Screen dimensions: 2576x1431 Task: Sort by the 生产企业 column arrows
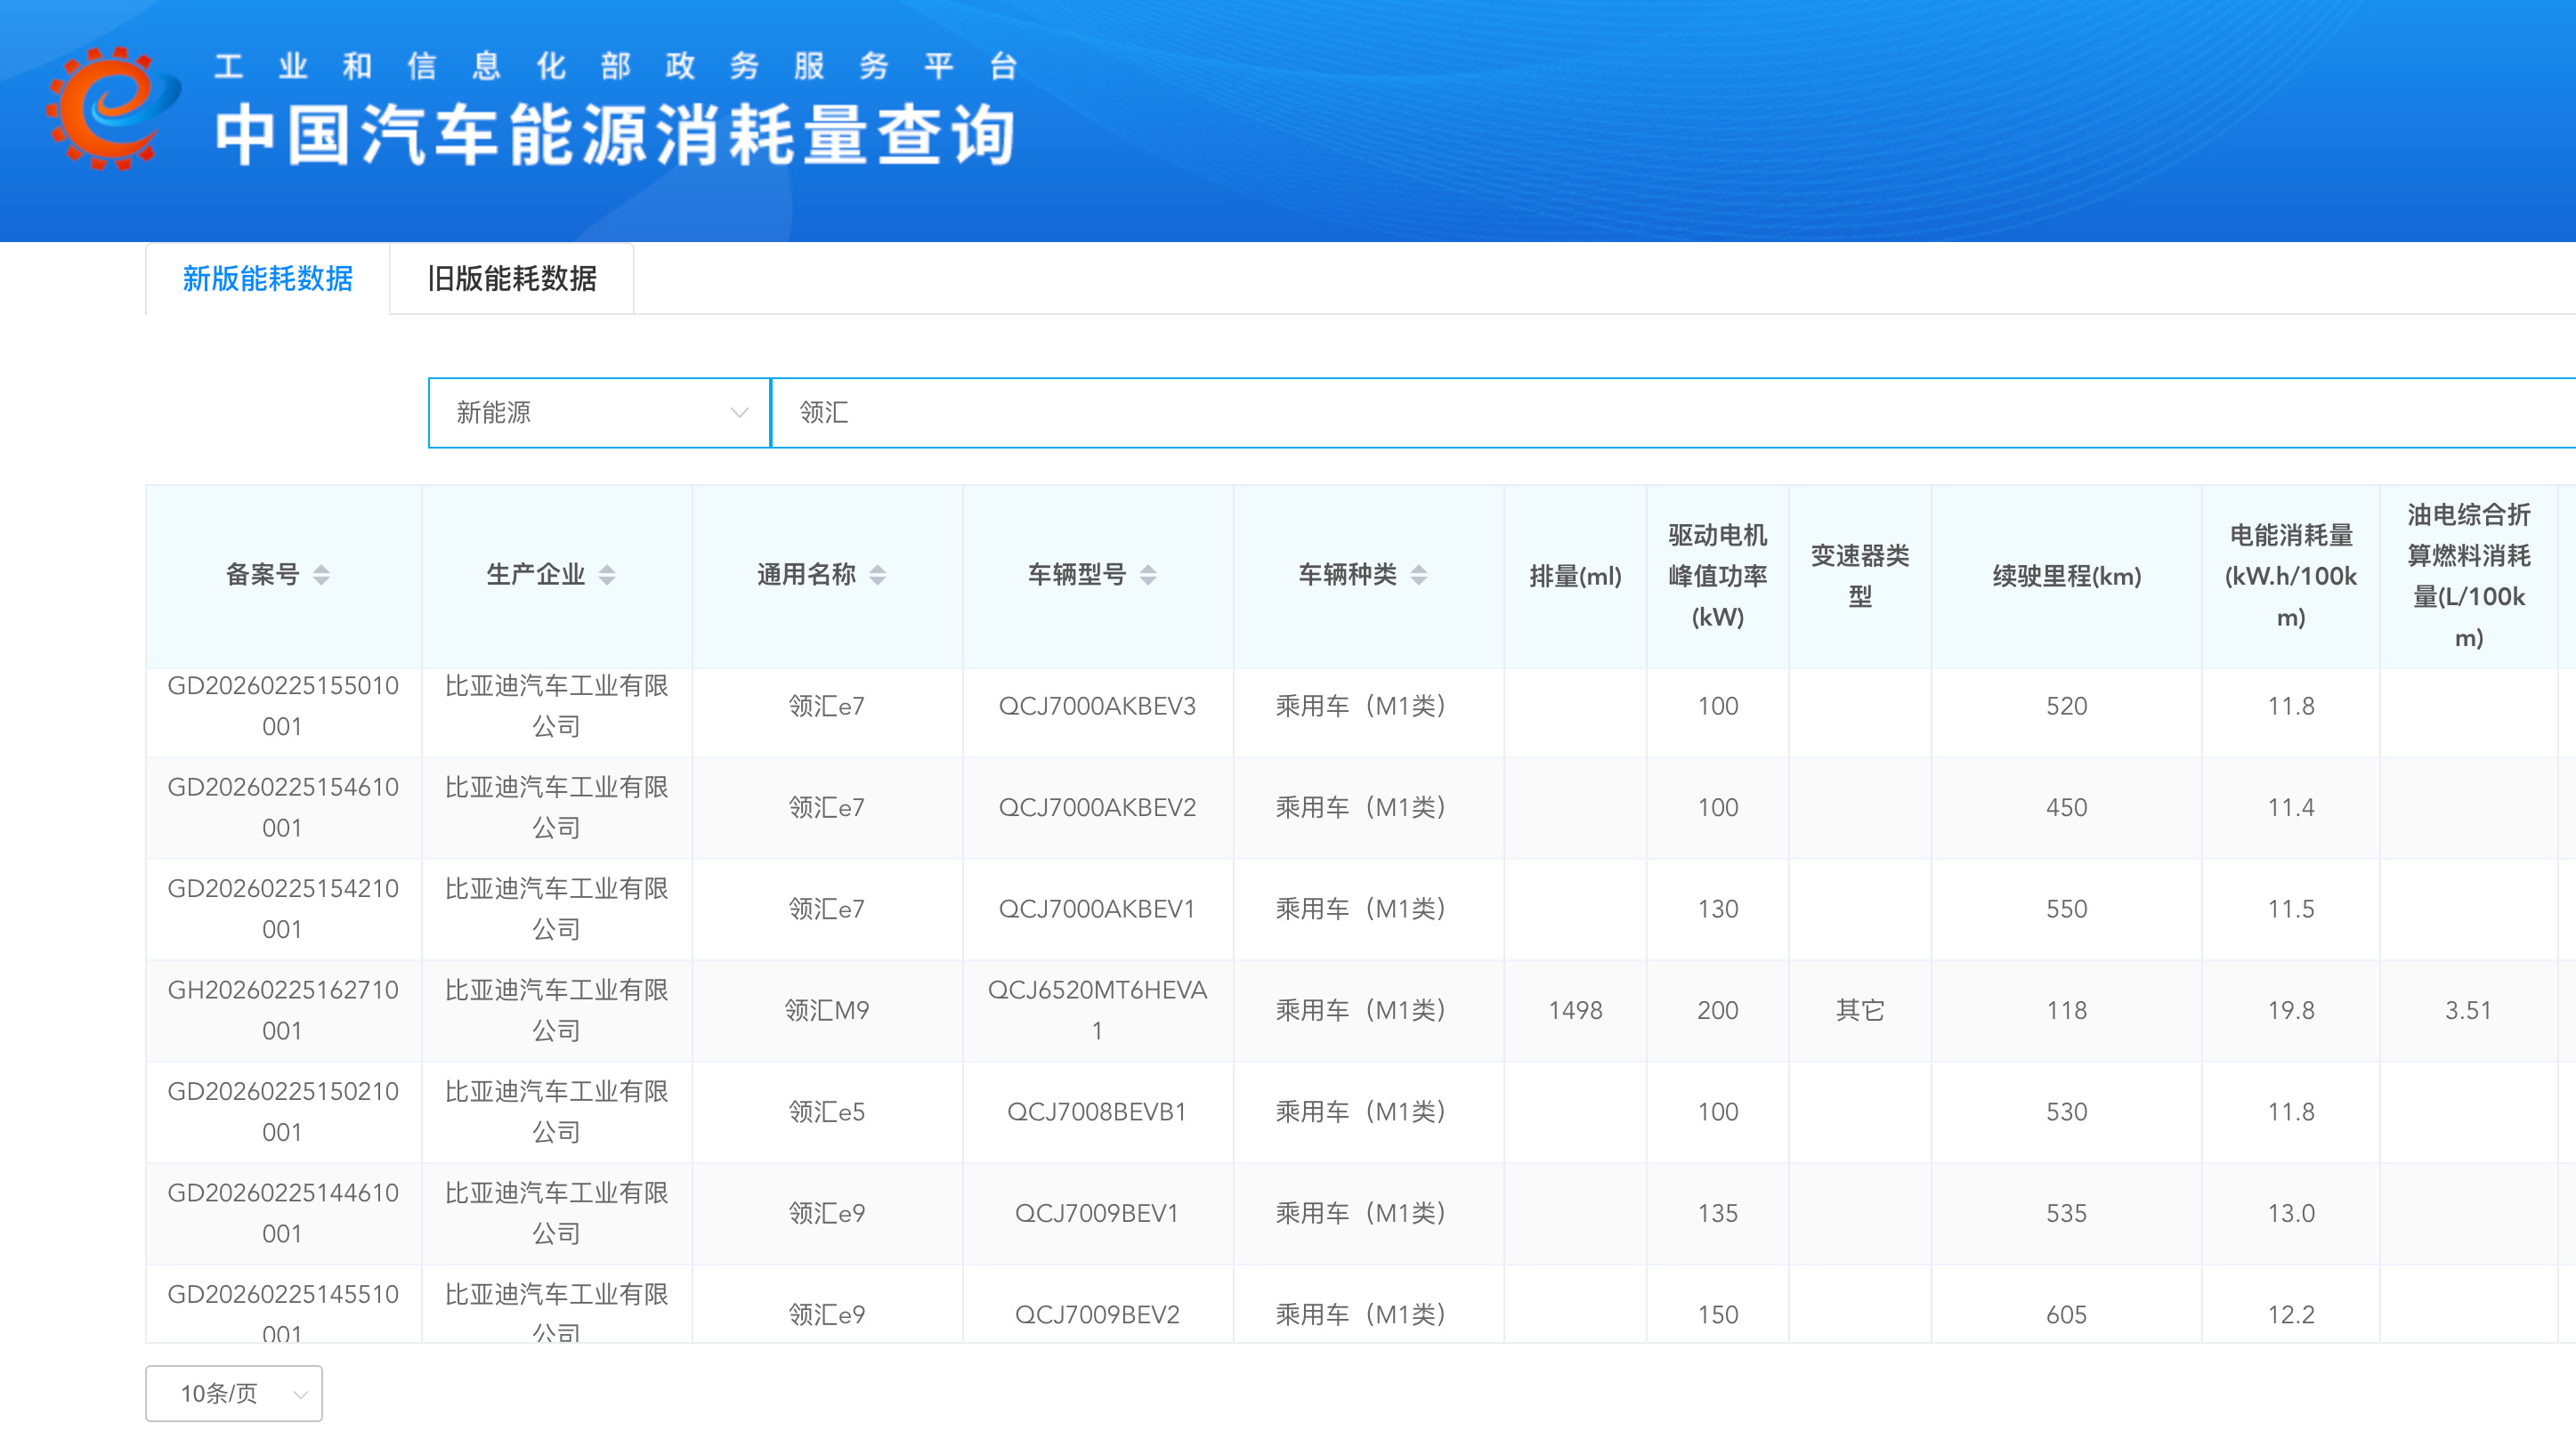tap(607, 575)
